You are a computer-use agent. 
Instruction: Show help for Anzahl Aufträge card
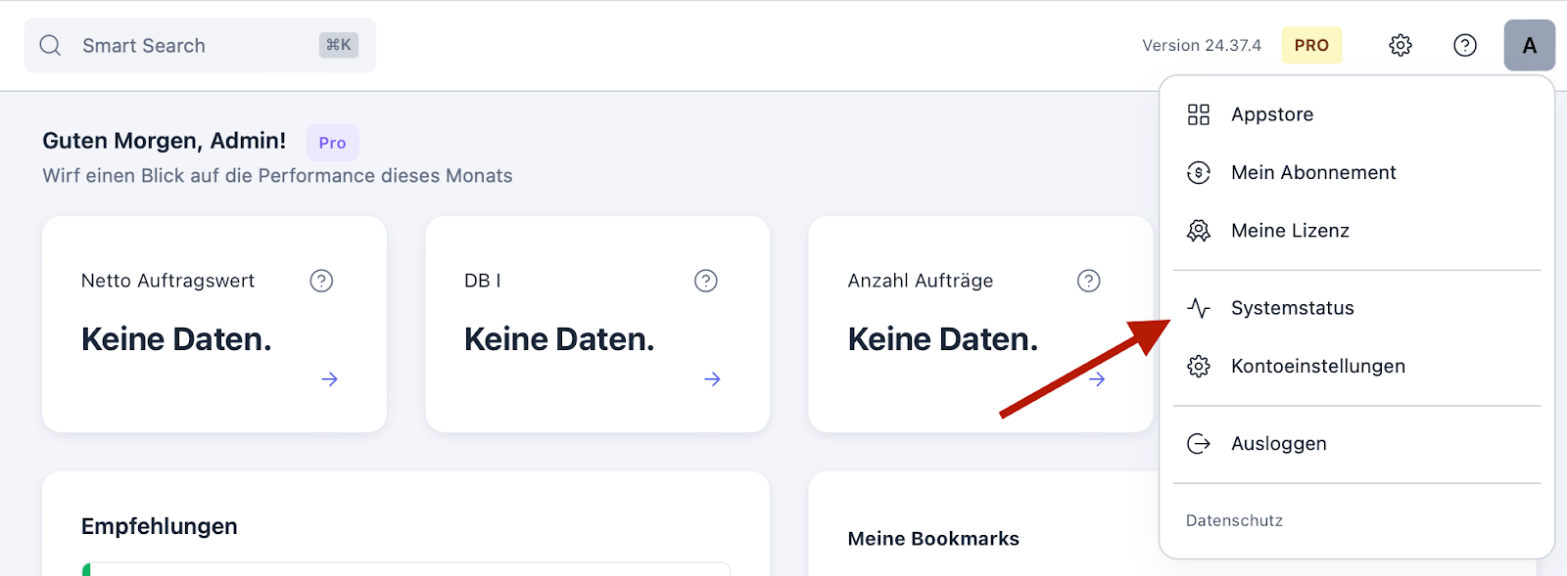[1089, 281]
